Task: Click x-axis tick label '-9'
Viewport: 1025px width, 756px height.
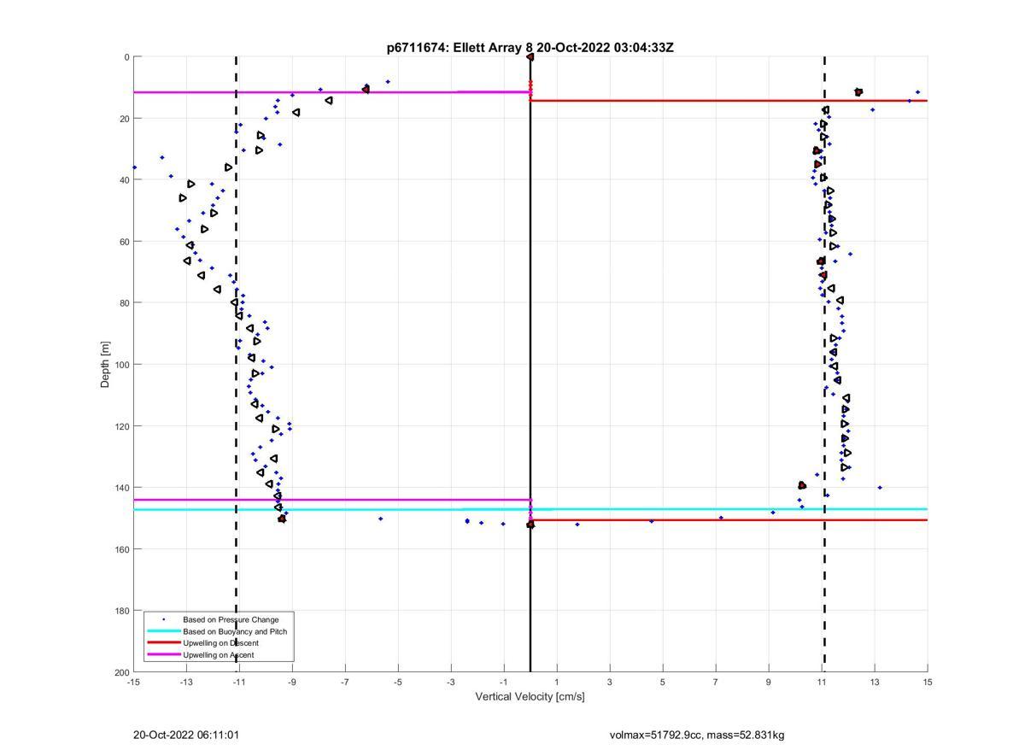Action: point(292,682)
